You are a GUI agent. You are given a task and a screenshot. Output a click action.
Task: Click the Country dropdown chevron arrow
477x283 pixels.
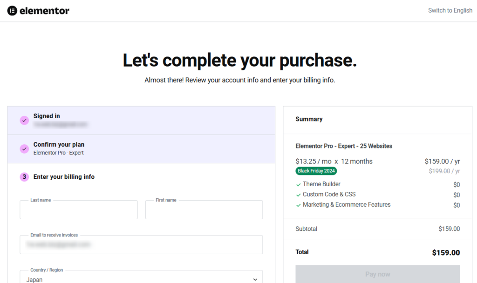coord(255,279)
